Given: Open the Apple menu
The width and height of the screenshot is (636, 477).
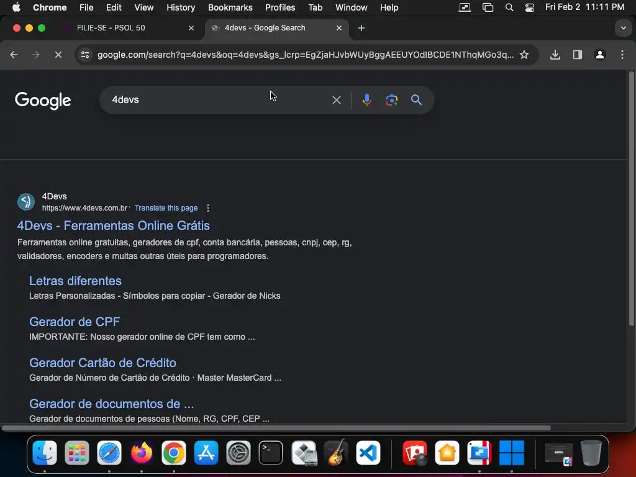Looking at the screenshot, I should [x=16, y=7].
